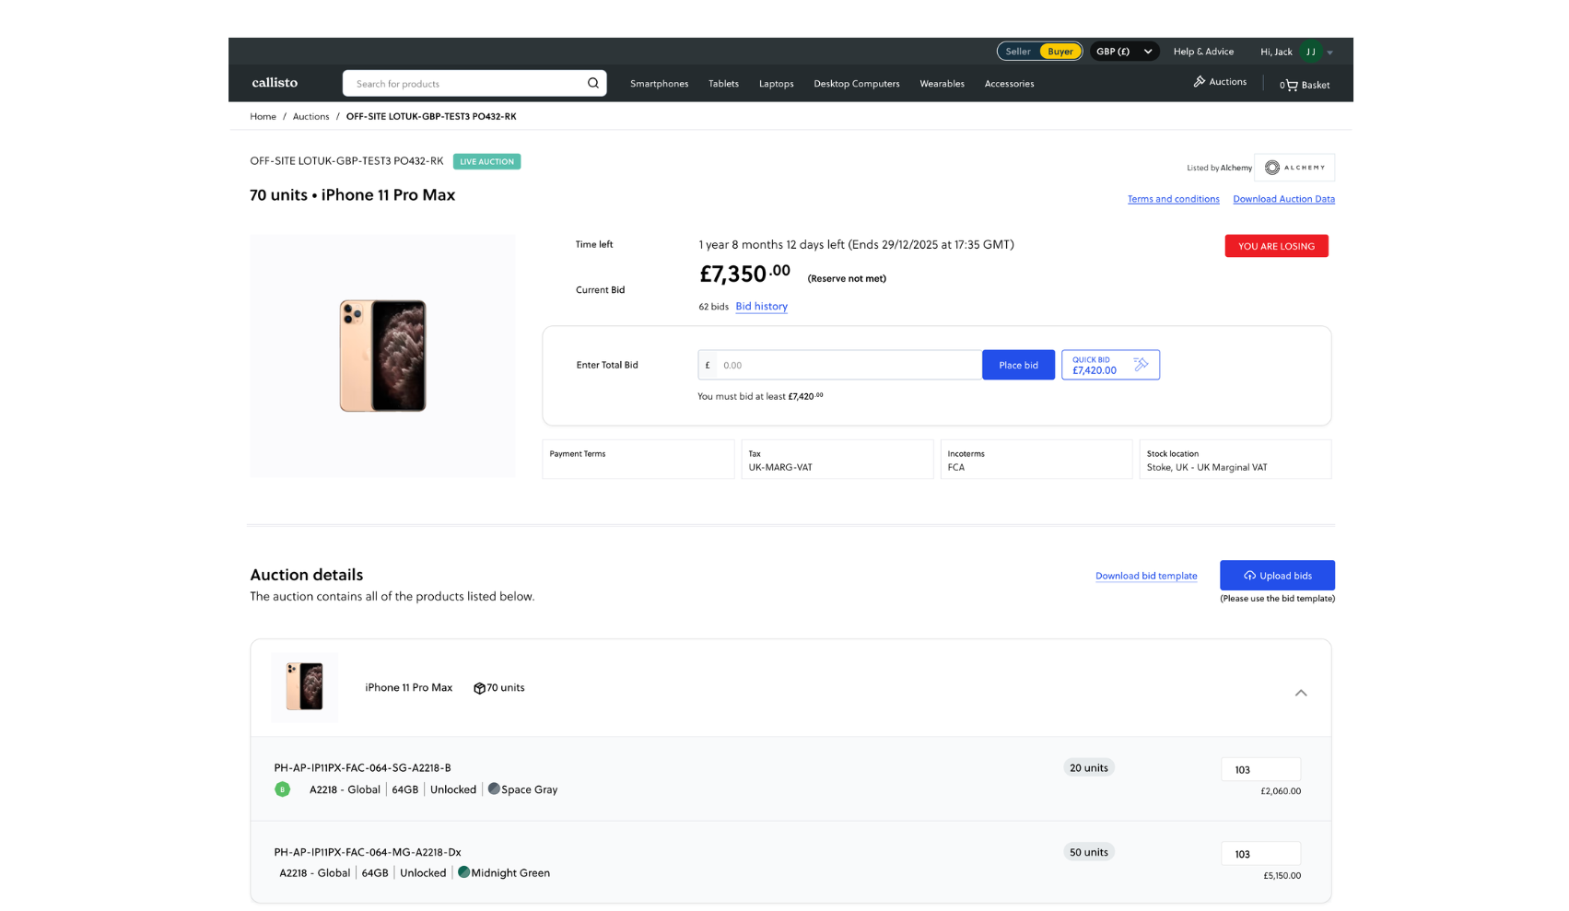This screenshot has height=911, width=1569.
Task: Click the Stock location Stoke, UK box
Action: [x=1235, y=460]
